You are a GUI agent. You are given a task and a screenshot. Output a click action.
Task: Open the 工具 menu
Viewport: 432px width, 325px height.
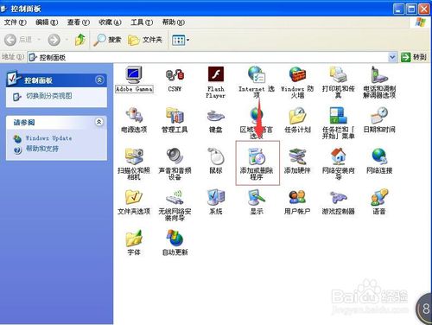point(142,22)
